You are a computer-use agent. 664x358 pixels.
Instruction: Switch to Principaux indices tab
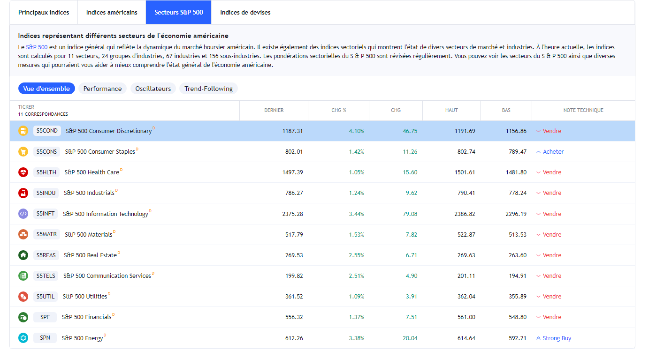pyautogui.click(x=44, y=12)
